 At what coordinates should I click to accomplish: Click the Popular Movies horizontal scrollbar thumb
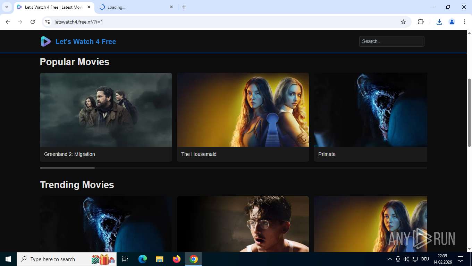click(67, 168)
